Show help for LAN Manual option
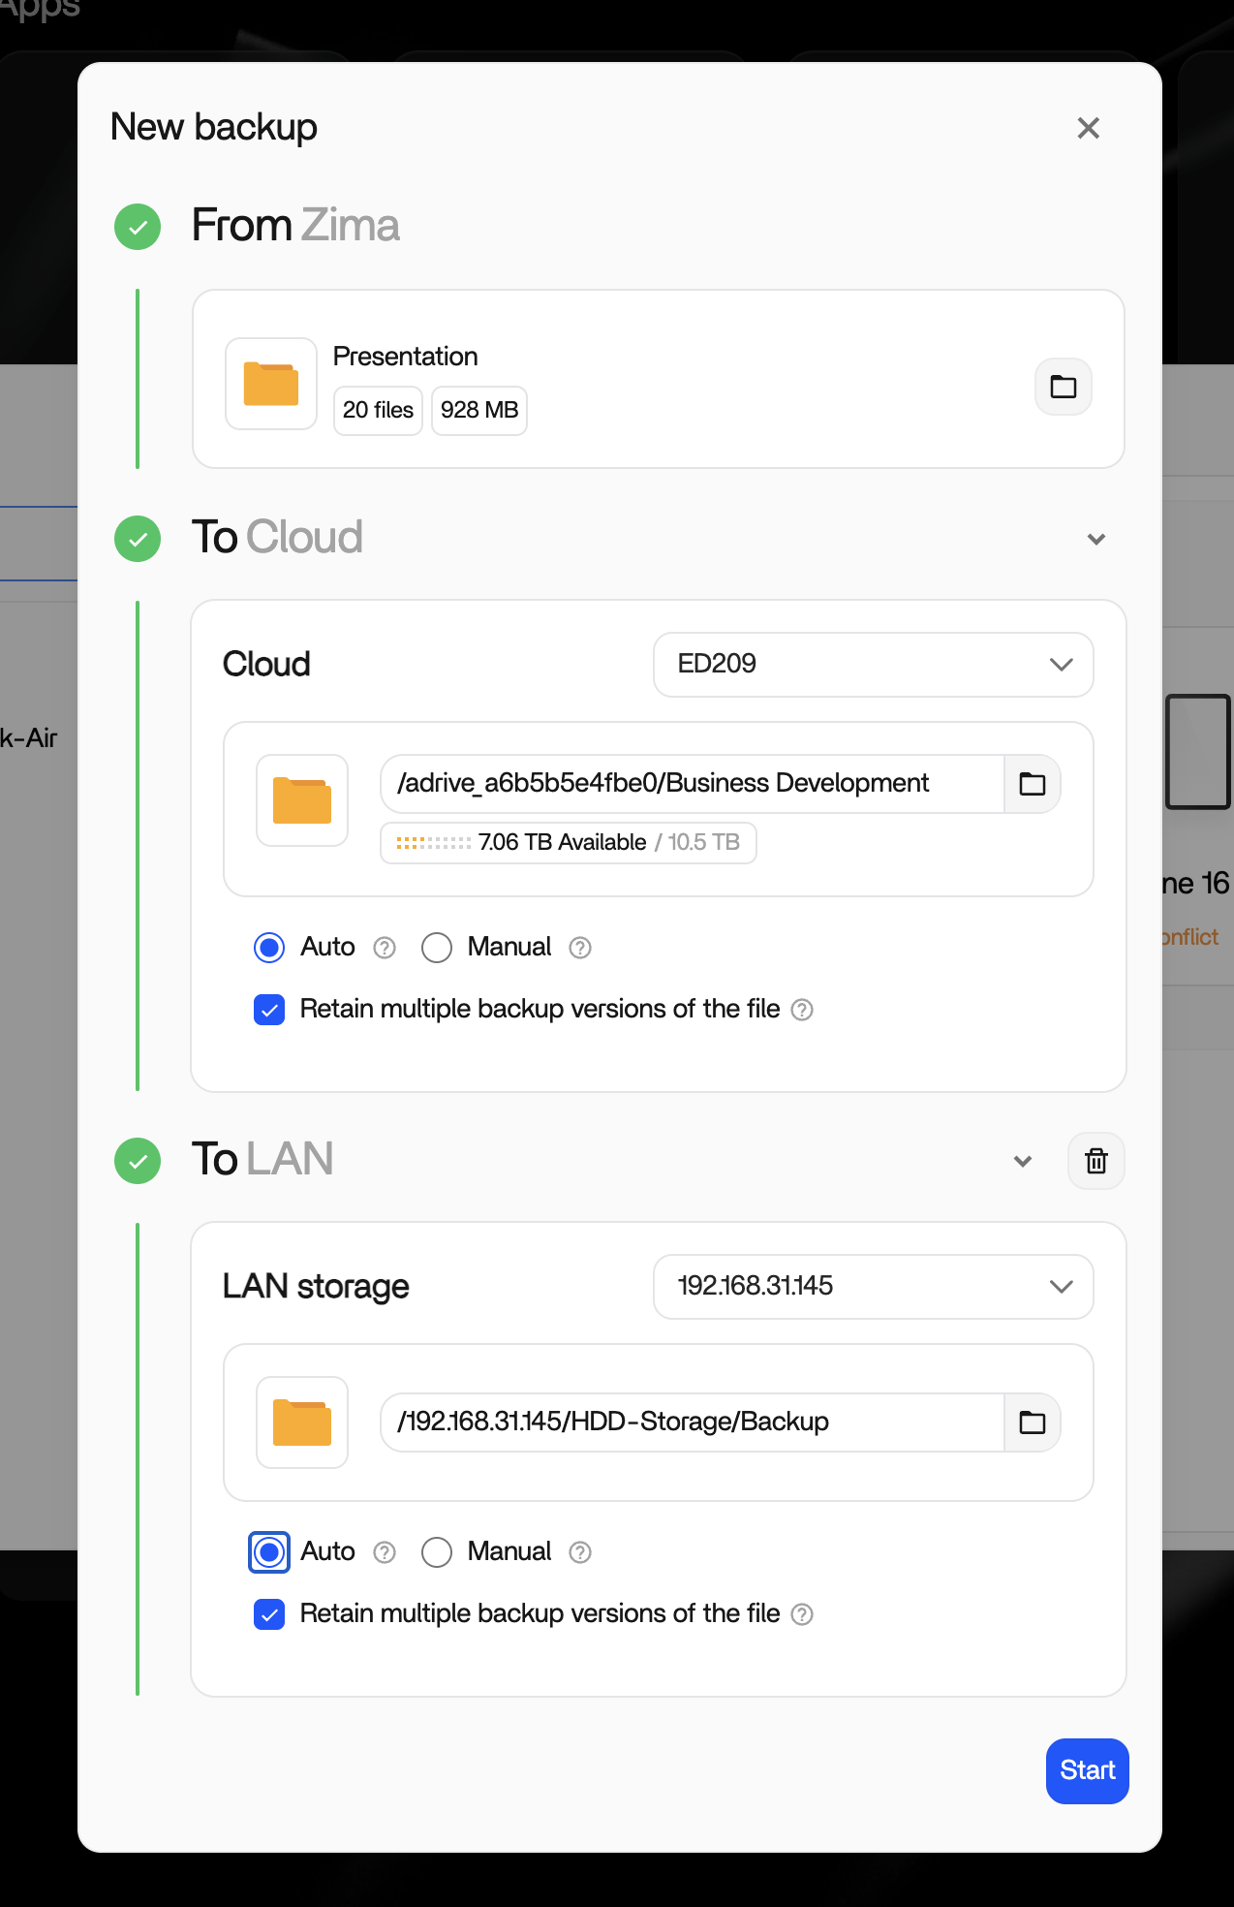 (x=580, y=1552)
